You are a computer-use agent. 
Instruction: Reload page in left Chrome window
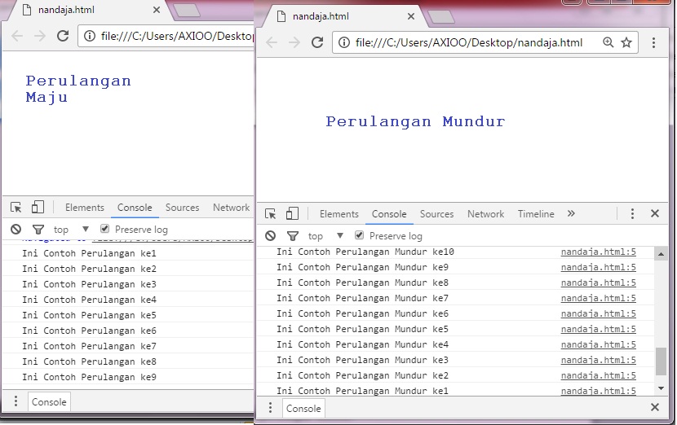[x=63, y=36]
